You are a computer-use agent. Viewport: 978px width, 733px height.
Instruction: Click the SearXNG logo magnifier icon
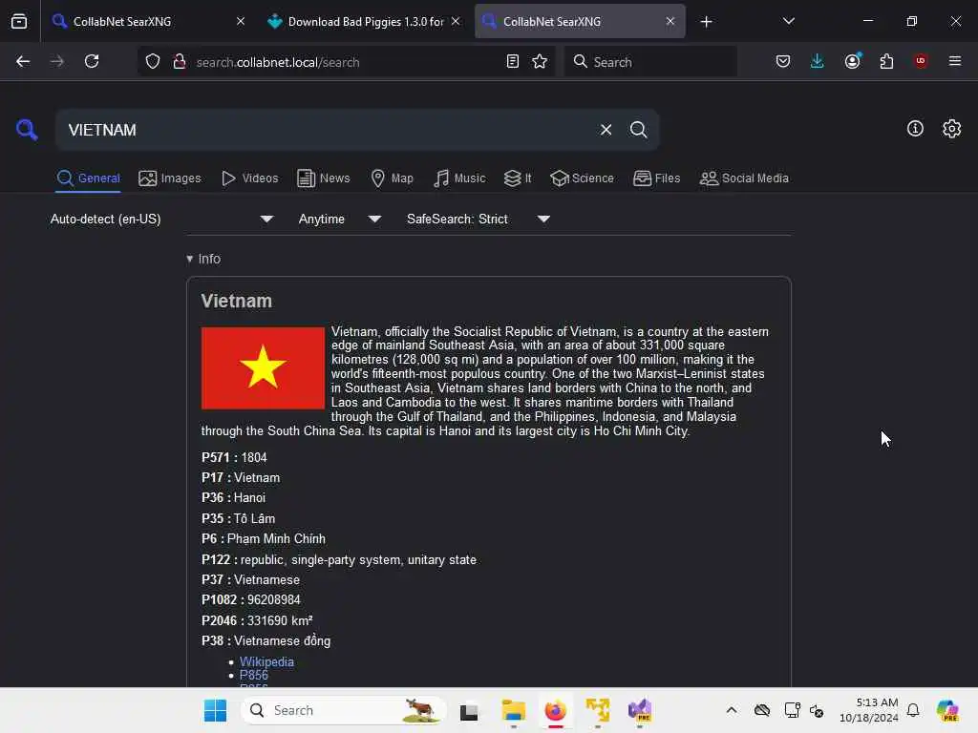point(26,130)
